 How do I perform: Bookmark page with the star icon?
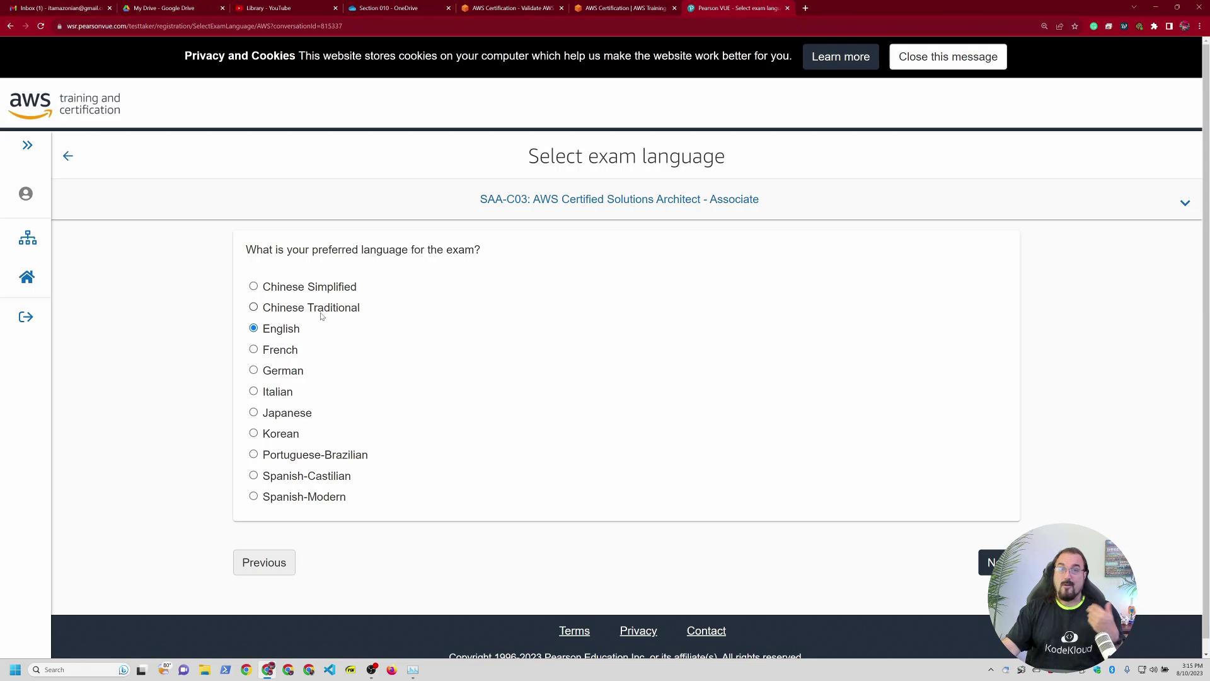(1075, 26)
